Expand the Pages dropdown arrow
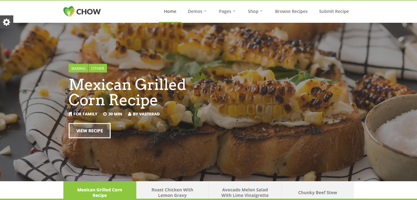The image size is (417, 200). (x=234, y=11)
